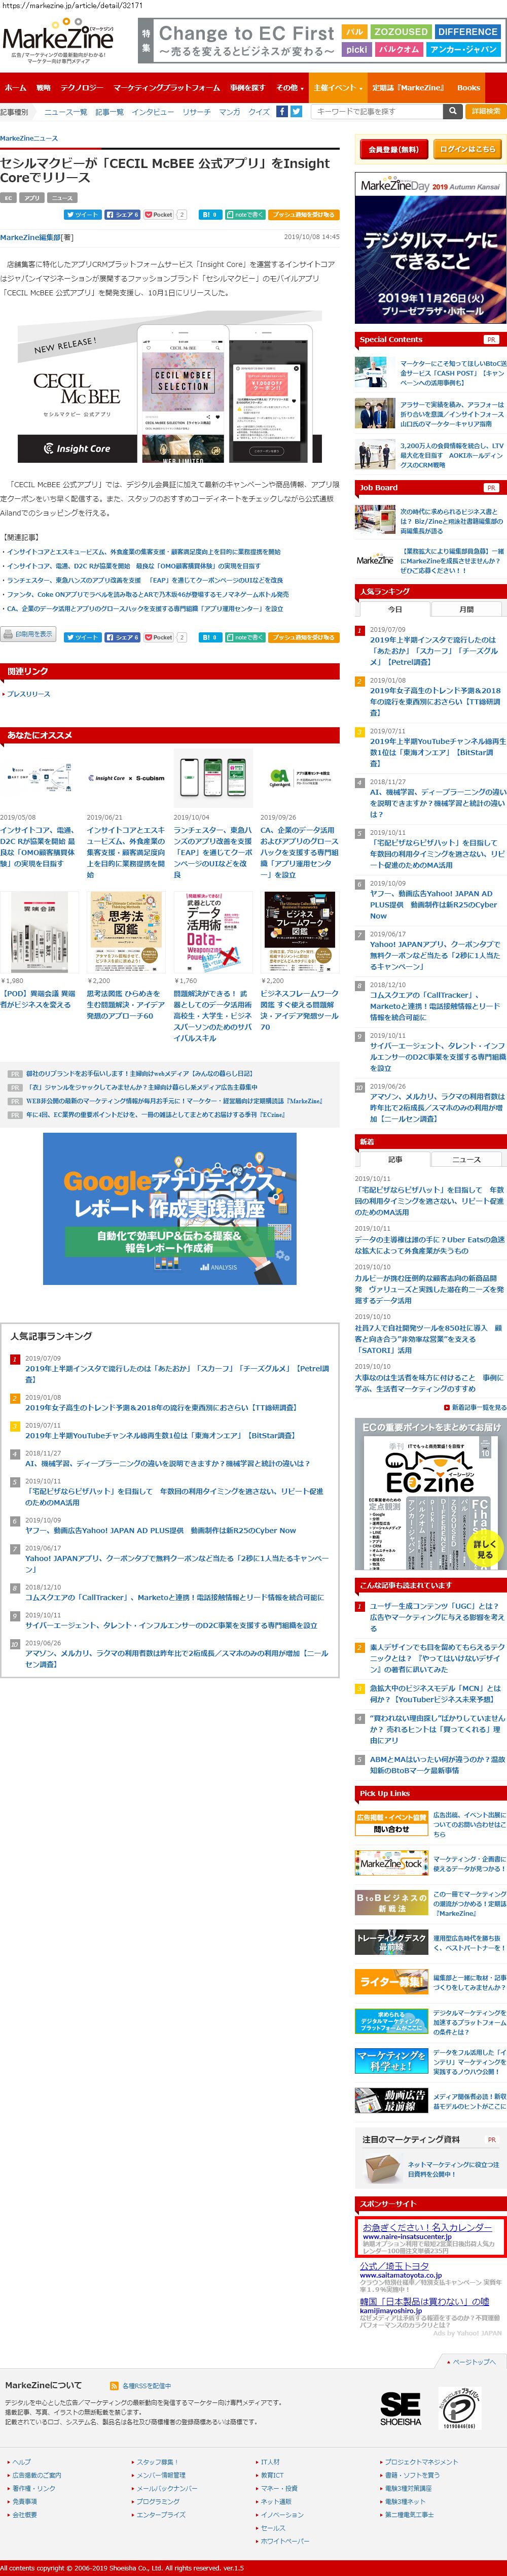Screen dimensions: 507x2576
Task: Click the top noteで書く button
Action: [x=245, y=214]
